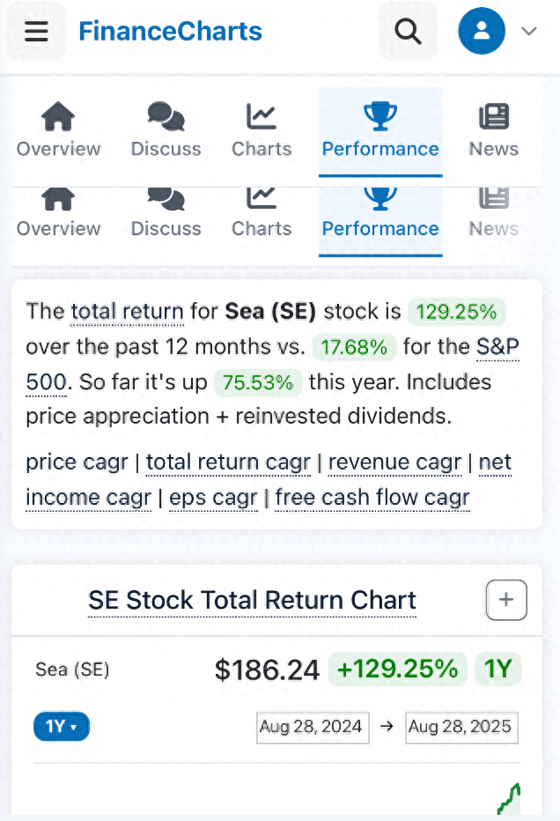560x821 pixels.
Task: Select the Performance trophy tab
Action: pos(379,129)
